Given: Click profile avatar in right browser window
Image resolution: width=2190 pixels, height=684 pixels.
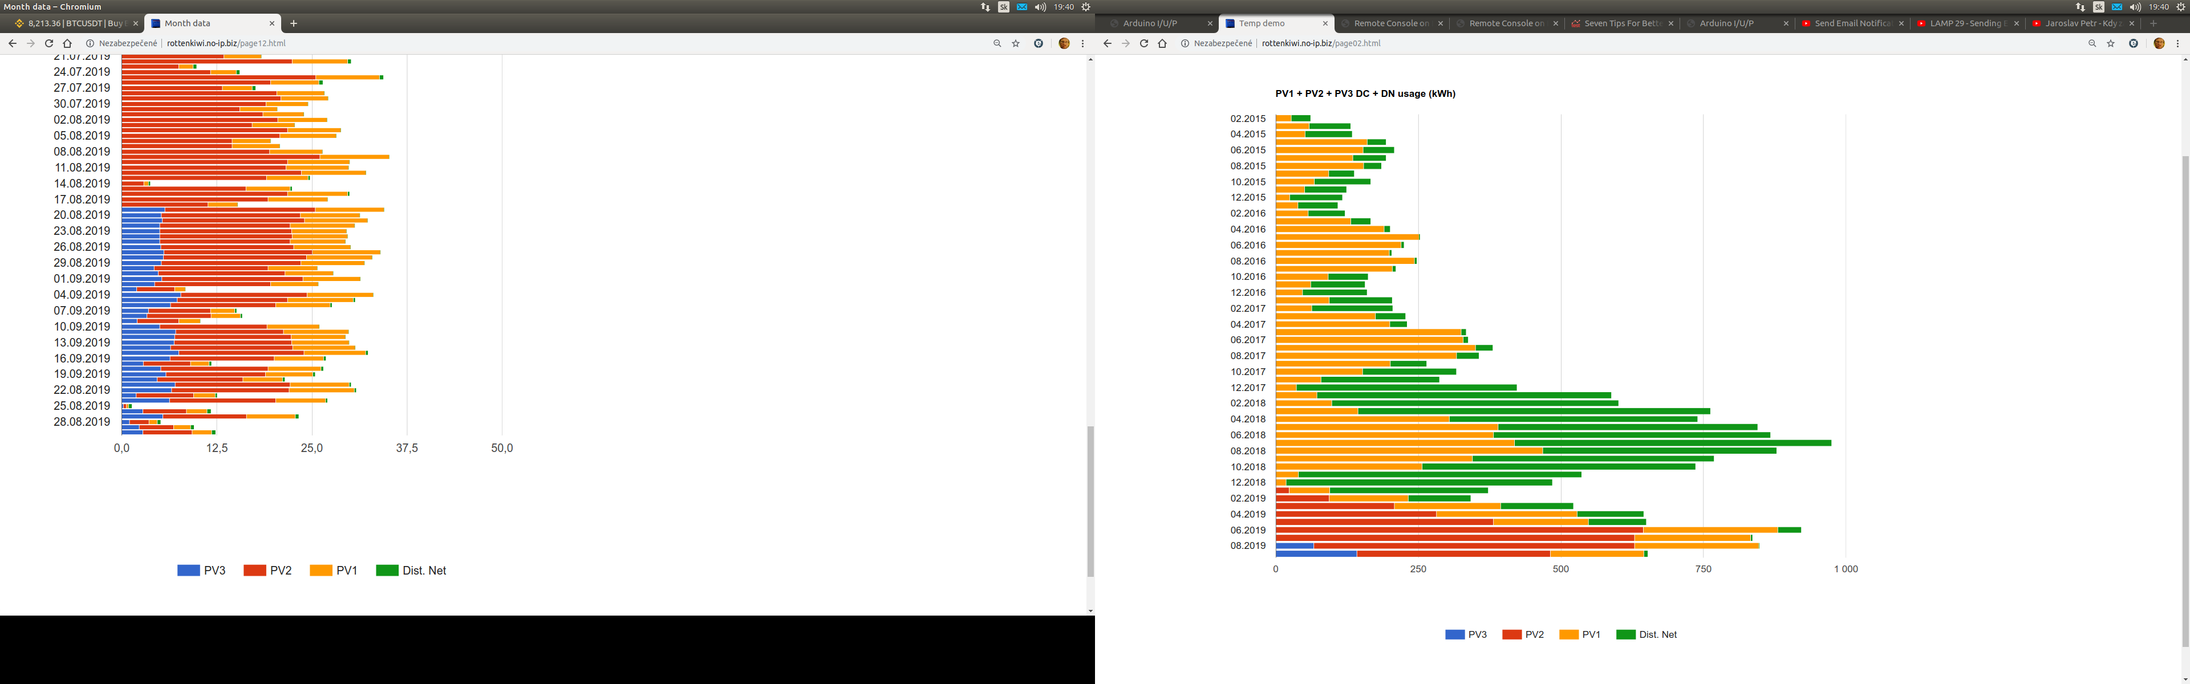Looking at the screenshot, I should point(2159,43).
